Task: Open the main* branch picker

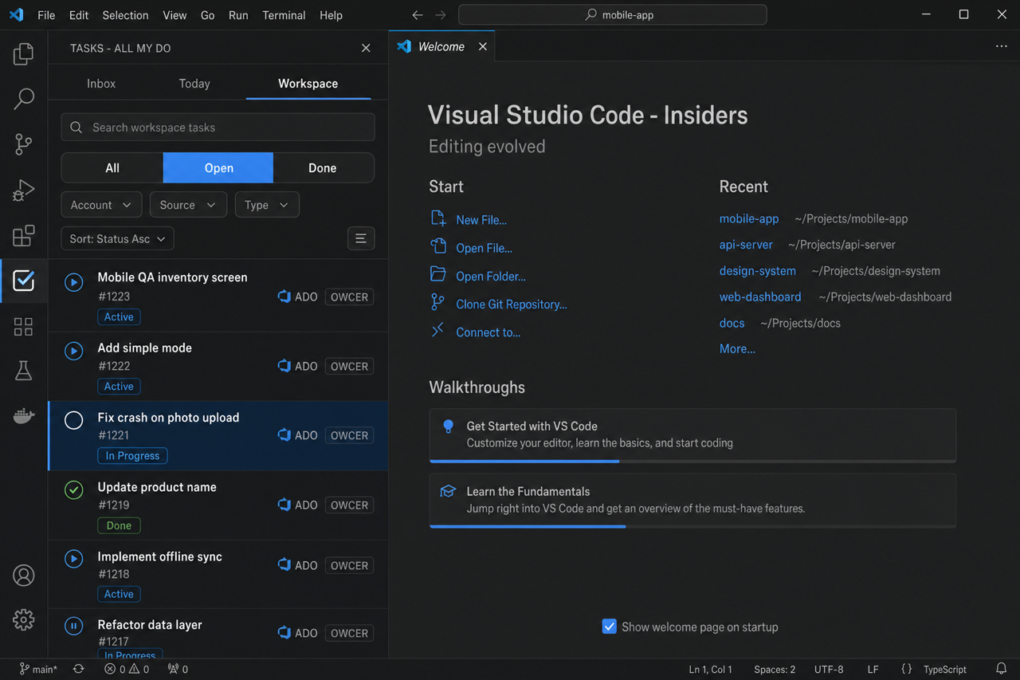Action: click(38, 670)
